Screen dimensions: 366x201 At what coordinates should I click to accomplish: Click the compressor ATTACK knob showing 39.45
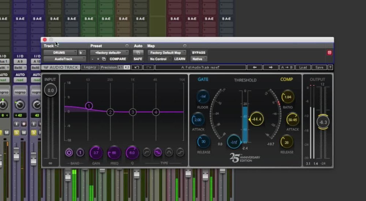[x=292, y=120]
